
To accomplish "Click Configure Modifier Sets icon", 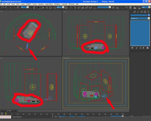I will 147,48.
